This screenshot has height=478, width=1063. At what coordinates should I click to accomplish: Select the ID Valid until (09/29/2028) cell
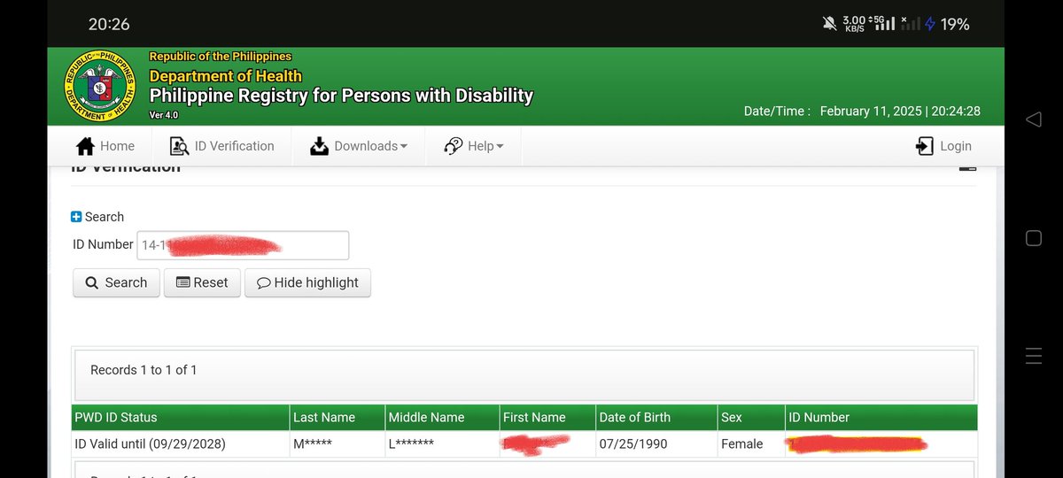[181, 444]
